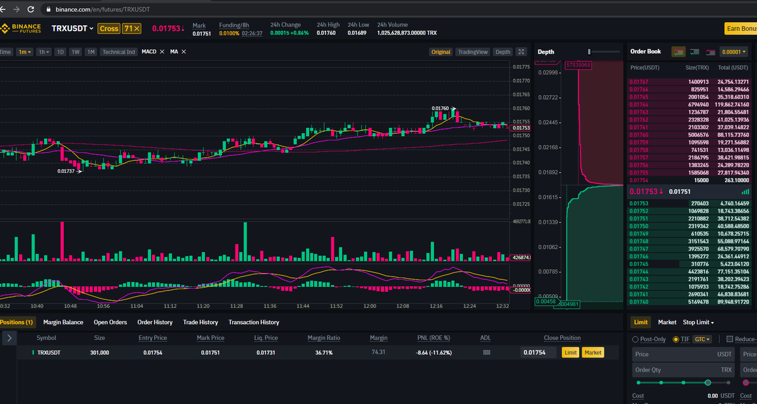
Task: Click the Earn Bonus button
Action: pyautogui.click(x=741, y=28)
